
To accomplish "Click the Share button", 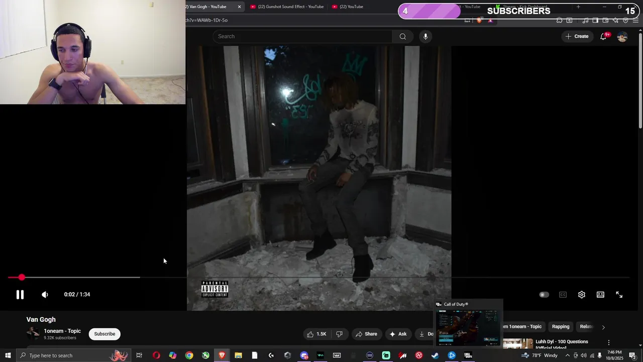I will (x=366, y=334).
